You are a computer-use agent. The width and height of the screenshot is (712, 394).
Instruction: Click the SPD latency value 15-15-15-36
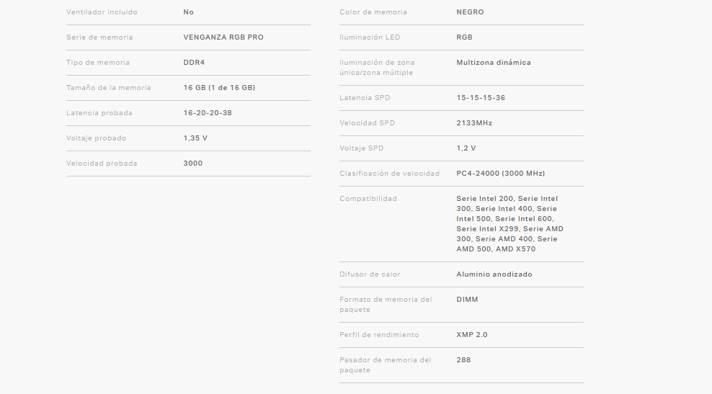481,98
